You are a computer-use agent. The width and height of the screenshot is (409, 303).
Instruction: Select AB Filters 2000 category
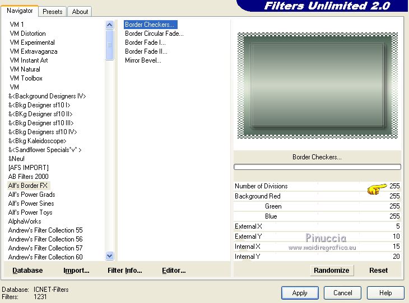click(x=28, y=177)
